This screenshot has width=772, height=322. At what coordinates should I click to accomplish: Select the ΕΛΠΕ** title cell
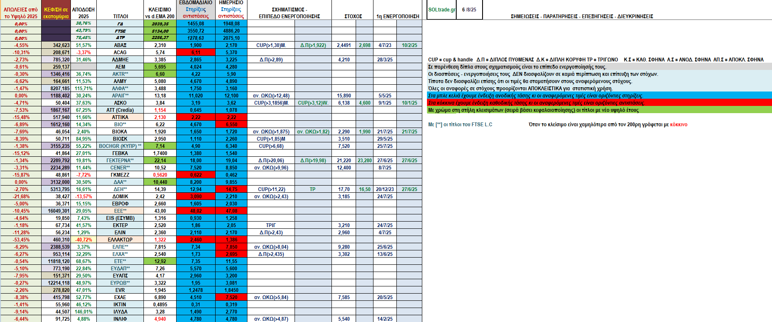pos(120,247)
